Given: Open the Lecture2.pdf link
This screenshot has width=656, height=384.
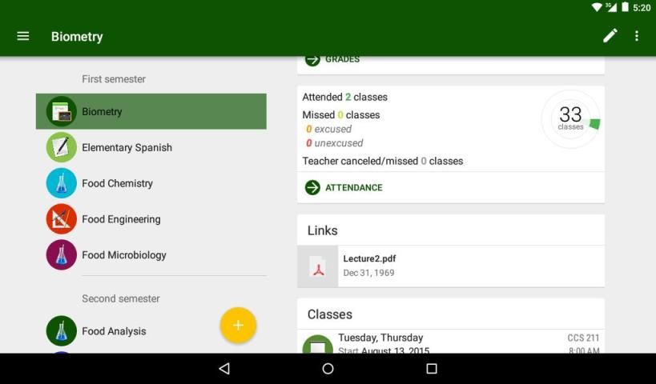Looking at the screenshot, I should click(369, 259).
